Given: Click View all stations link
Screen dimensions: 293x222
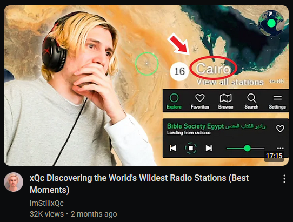Looking at the screenshot, I should 230,82.
